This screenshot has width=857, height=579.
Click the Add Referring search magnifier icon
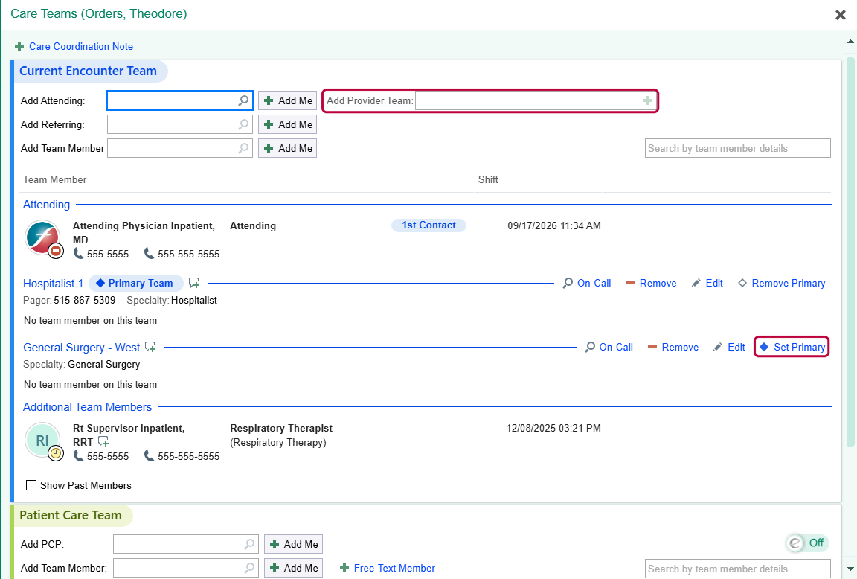243,125
